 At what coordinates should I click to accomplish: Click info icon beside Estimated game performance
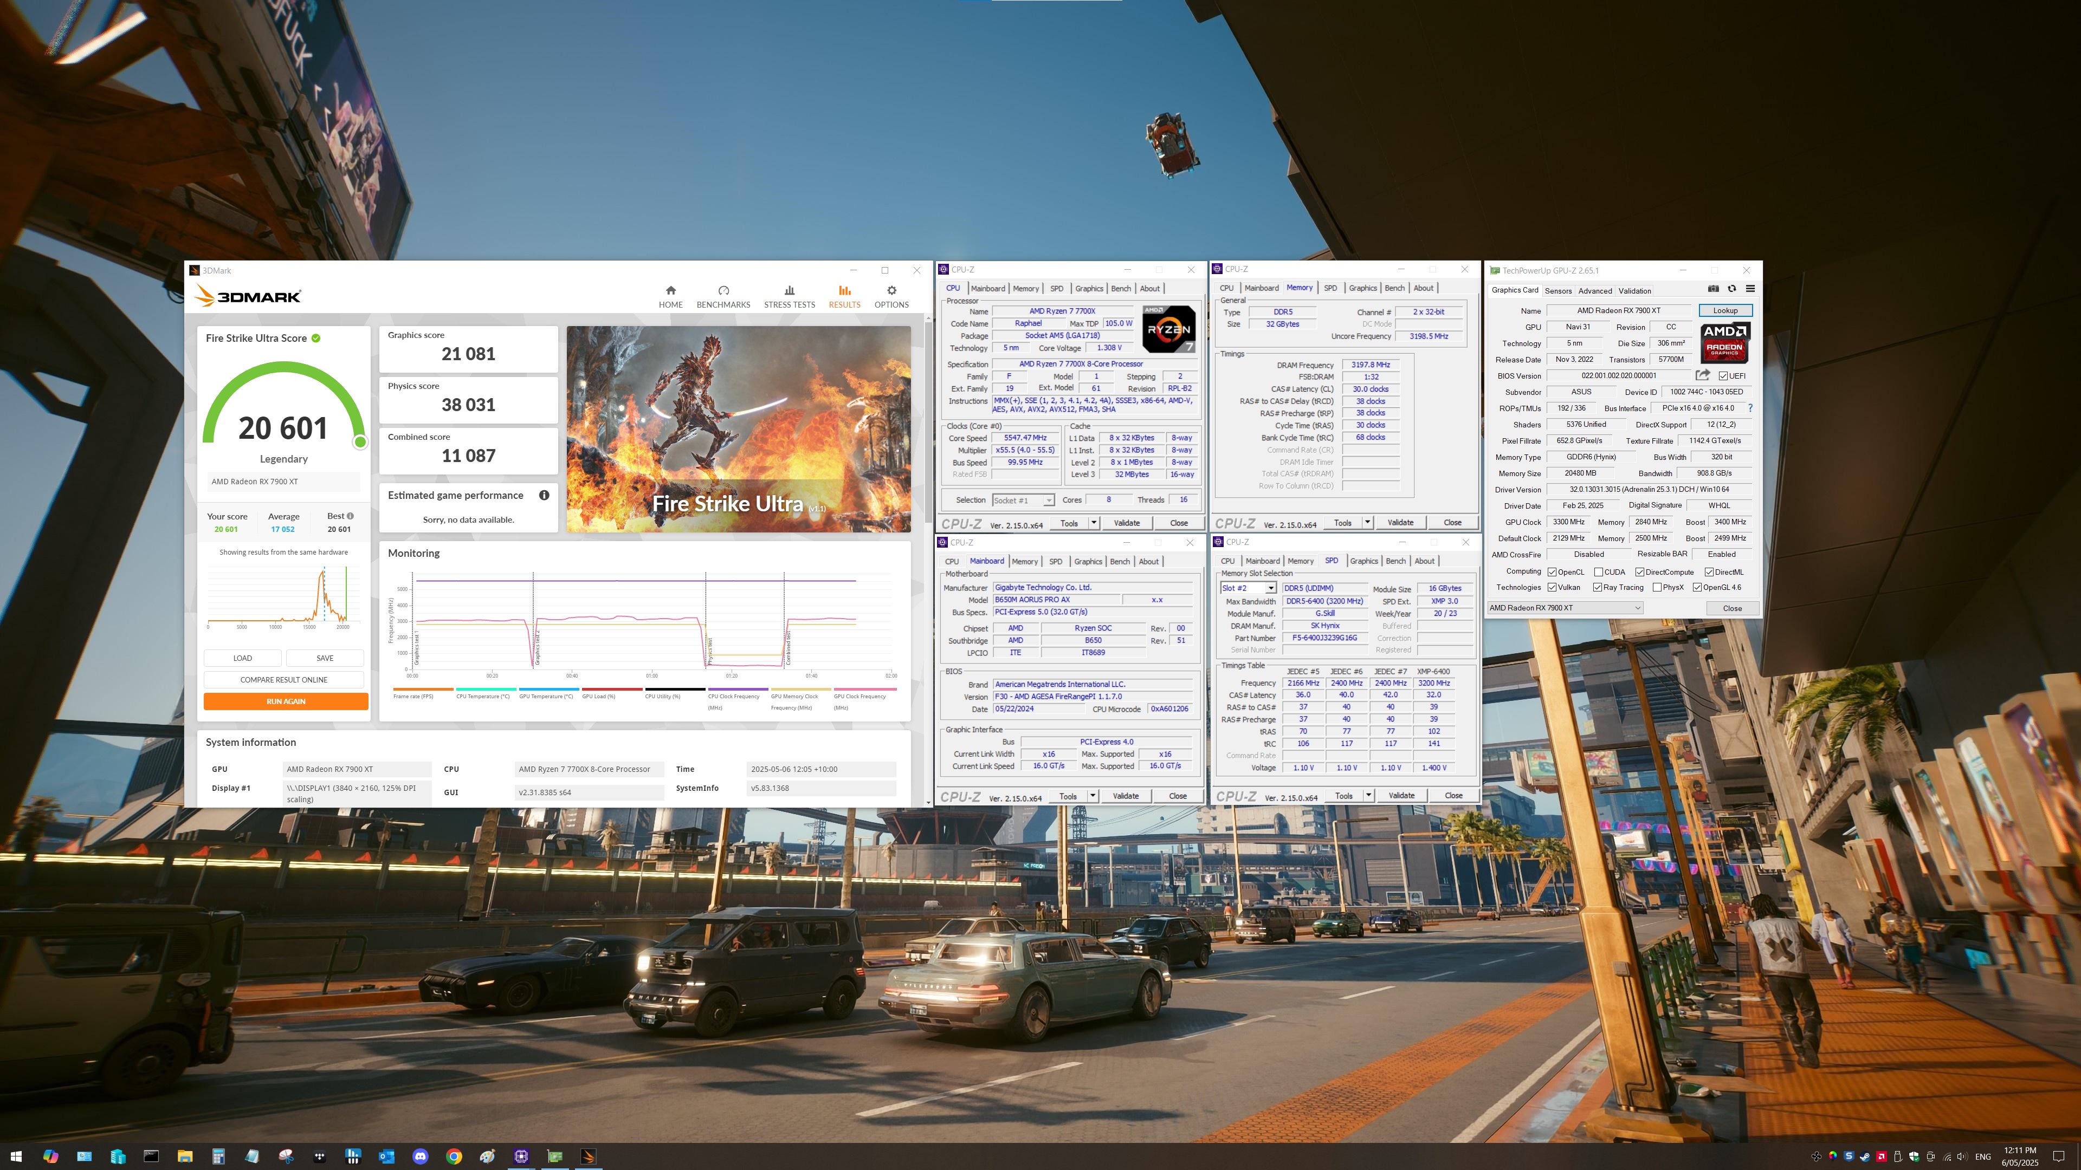[x=545, y=495]
